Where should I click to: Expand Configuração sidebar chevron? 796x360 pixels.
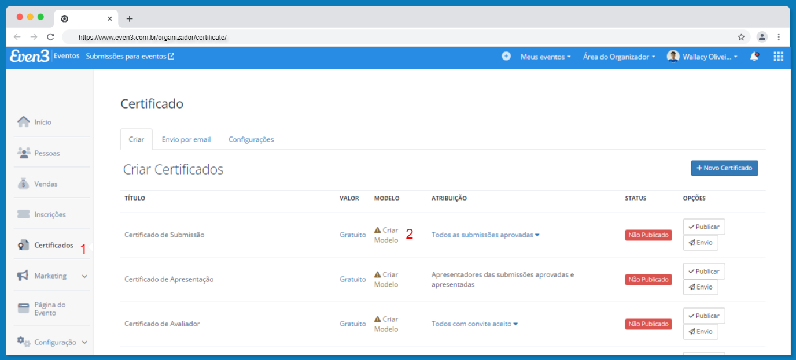(x=84, y=342)
